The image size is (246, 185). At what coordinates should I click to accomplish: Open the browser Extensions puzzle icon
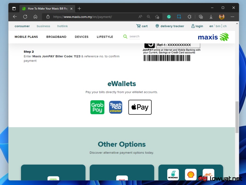tap(189, 17)
